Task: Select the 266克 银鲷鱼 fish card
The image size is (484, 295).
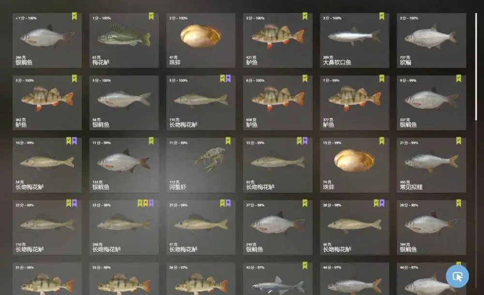Action: pyautogui.click(x=47, y=41)
